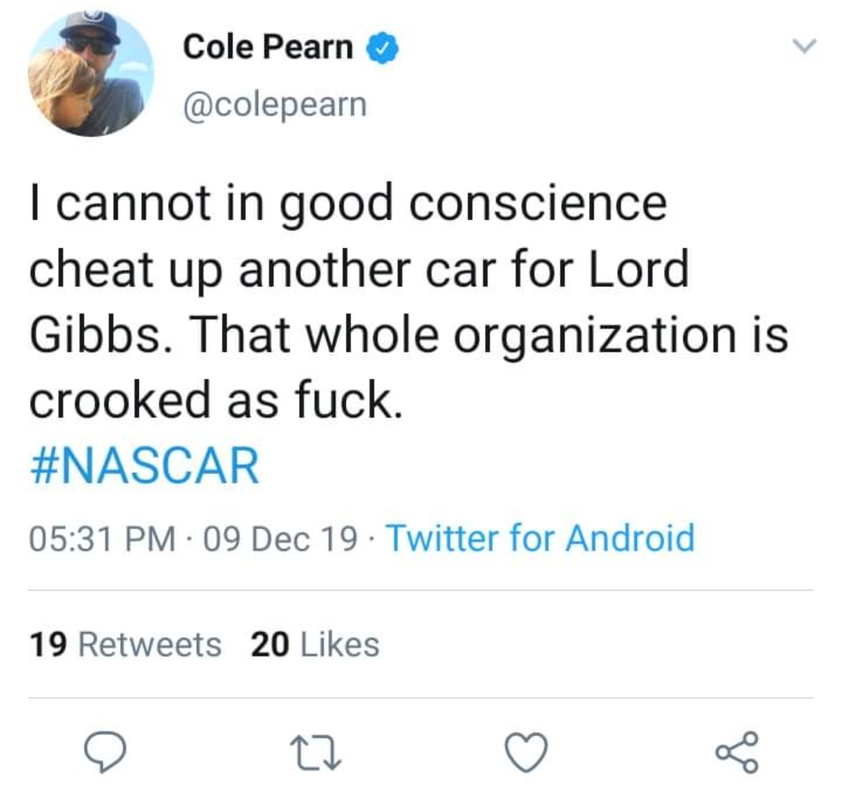The width and height of the screenshot is (842, 801).
Task: Open the tweet options chevron menu
Action: (x=803, y=48)
